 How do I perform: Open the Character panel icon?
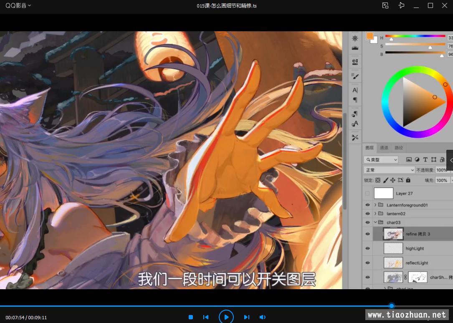tap(355, 90)
